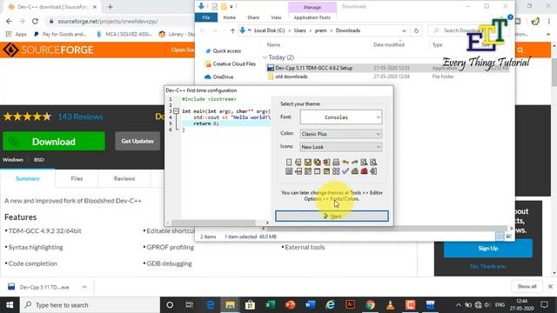Click the SourceForge logo
557x313 pixels.
(x=49, y=50)
